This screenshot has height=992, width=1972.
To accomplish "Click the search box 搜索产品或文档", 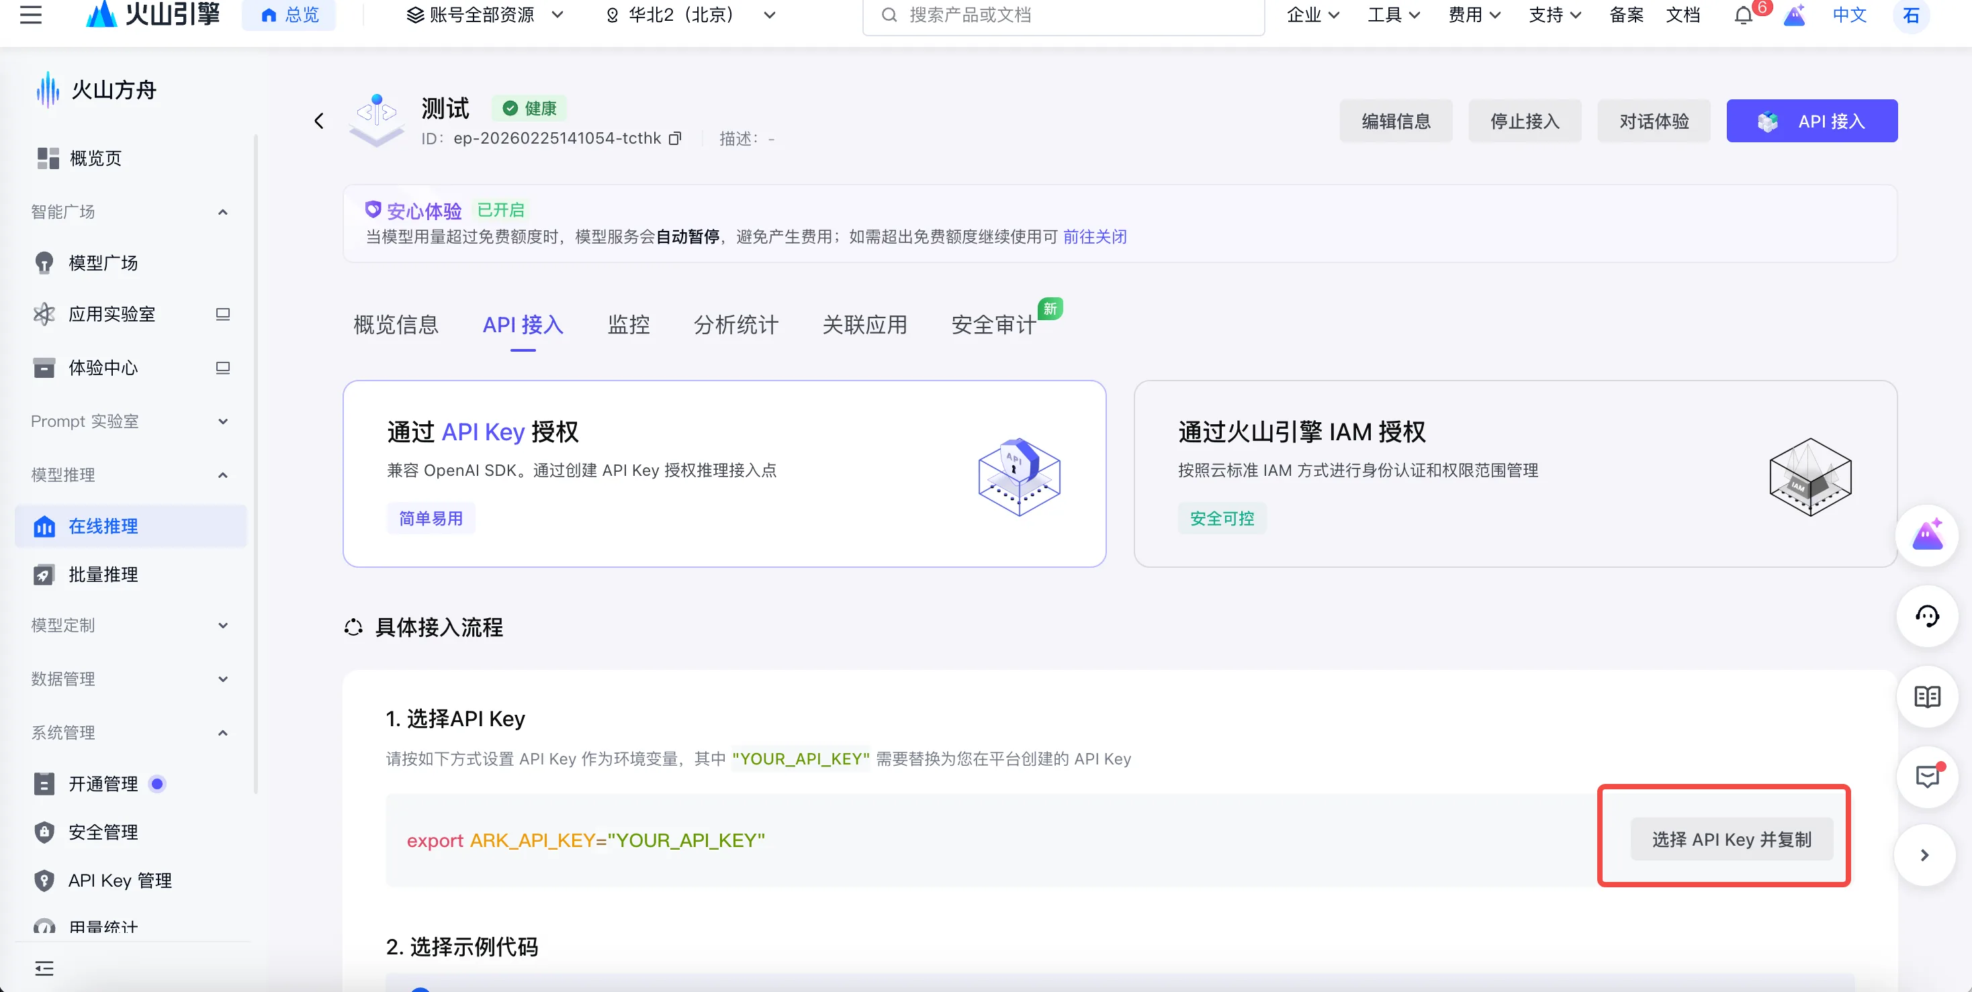I will point(1063,15).
